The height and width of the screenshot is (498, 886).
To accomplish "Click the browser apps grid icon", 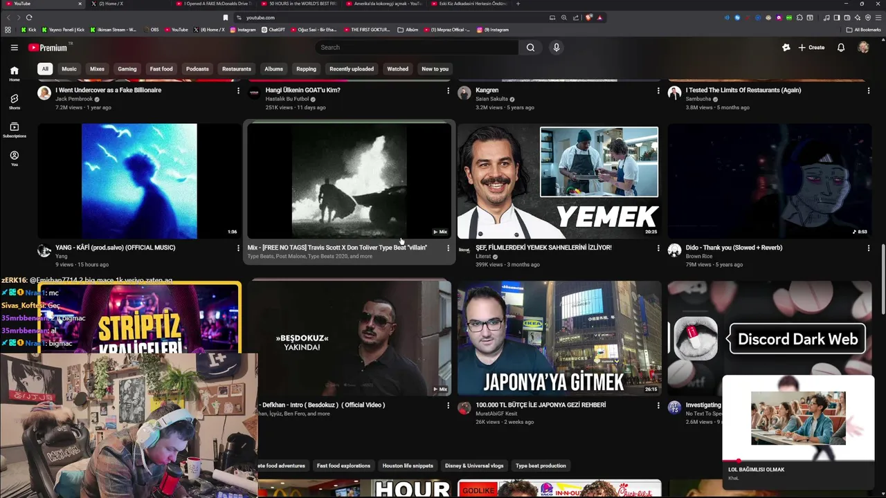I will click(x=8, y=30).
